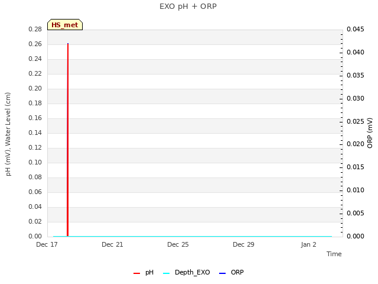Image resolution: width=378 pixels, height=284 pixels.
Task: Click the red pH spike line
Action: (x=68, y=140)
